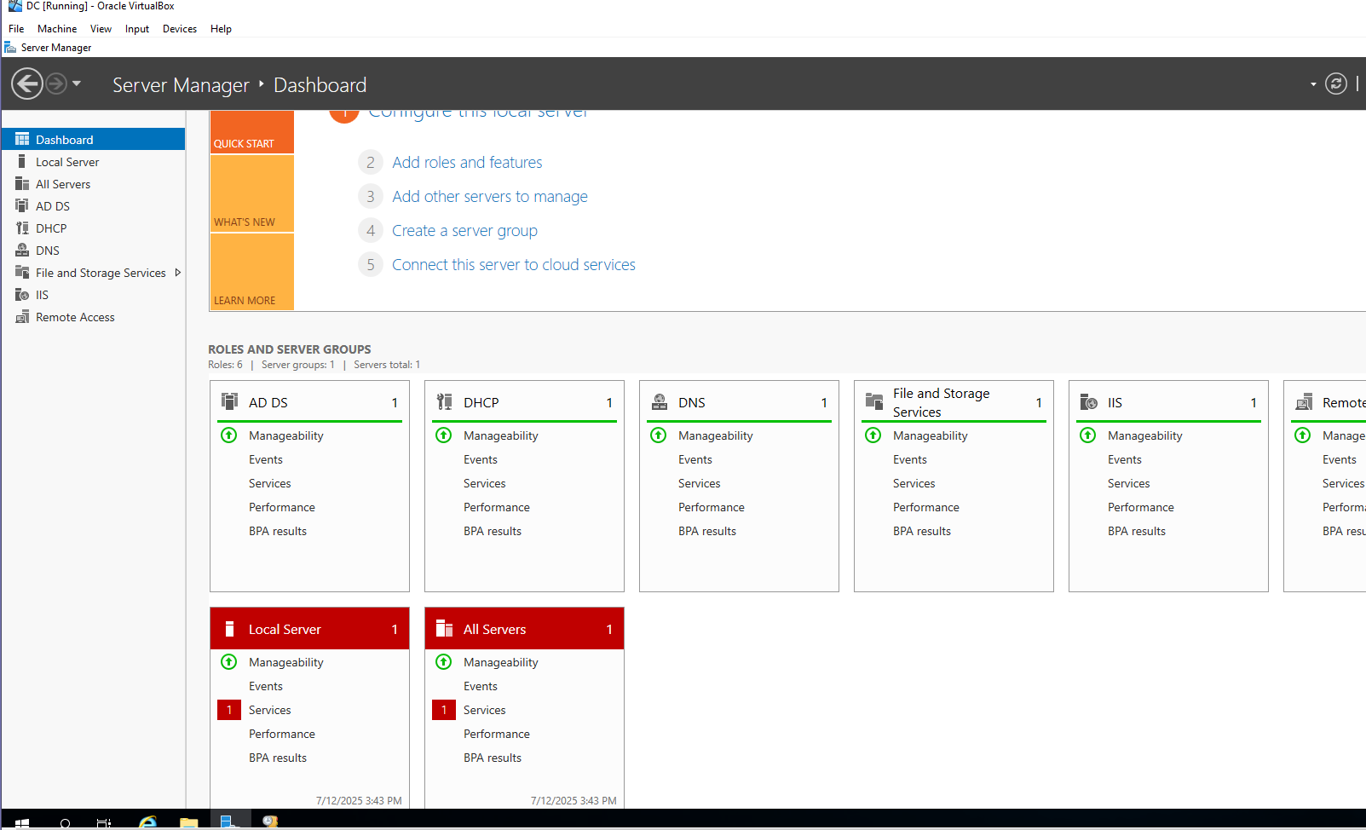The image size is (1366, 830).
Task: Open Events under AD DS tile
Action: tap(266, 459)
